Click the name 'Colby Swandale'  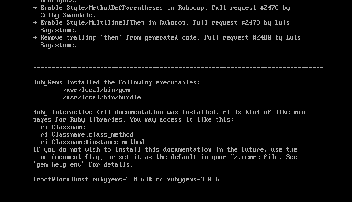coord(68,15)
